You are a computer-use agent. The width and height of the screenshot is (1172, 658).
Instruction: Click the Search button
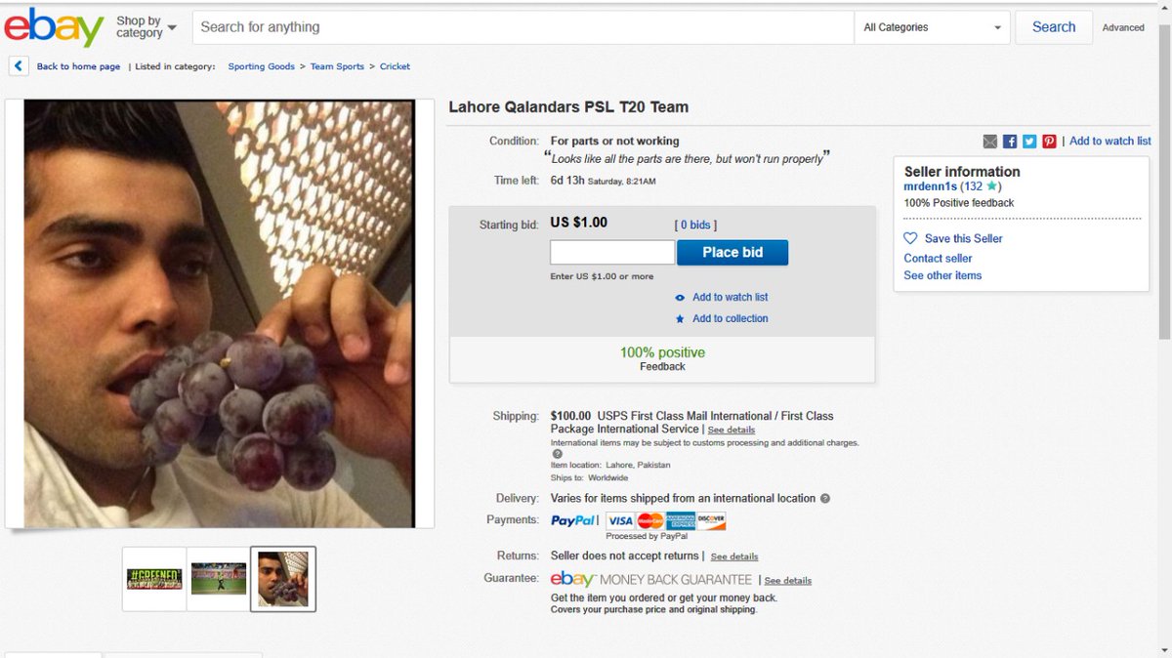pos(1054,27)
